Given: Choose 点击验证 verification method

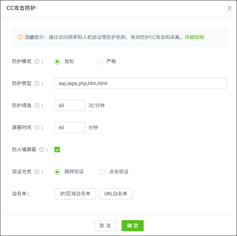Looking at the screenshot, I should 102,172.
